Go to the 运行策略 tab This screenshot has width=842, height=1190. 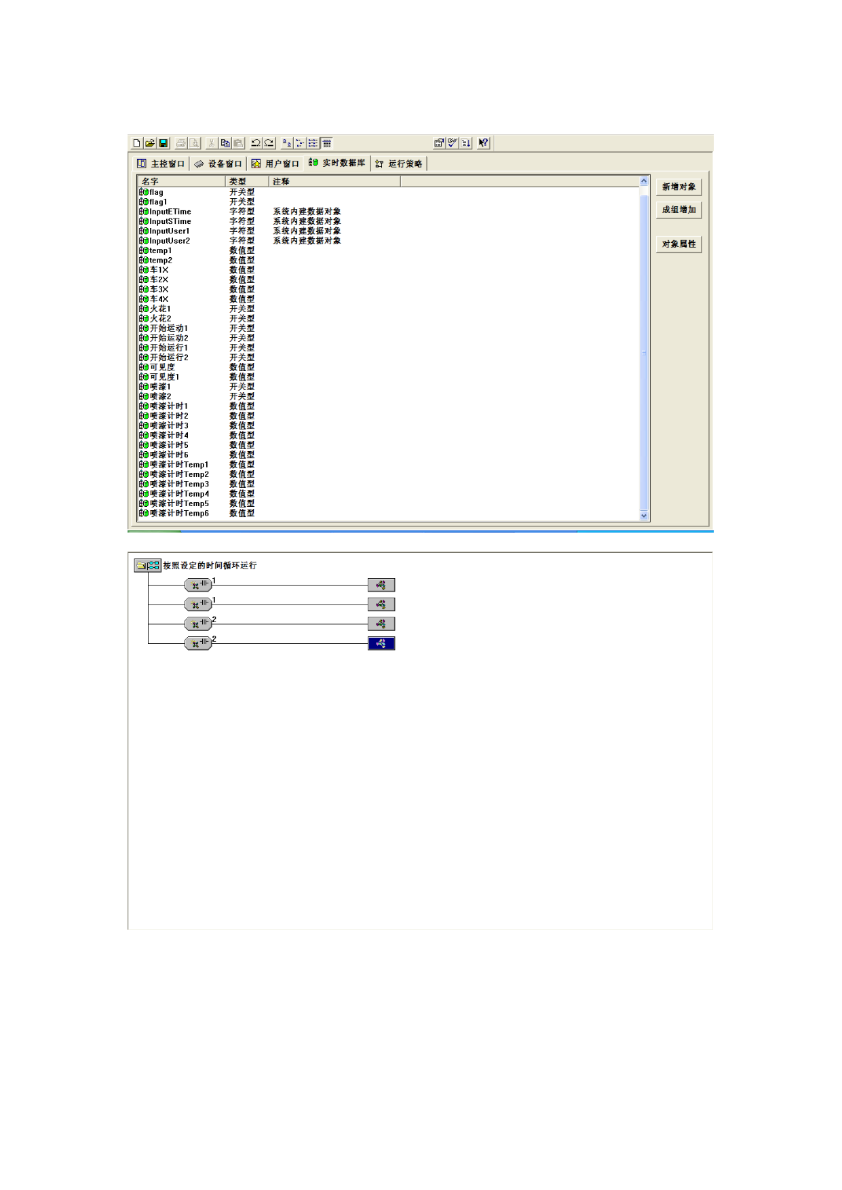399,164
